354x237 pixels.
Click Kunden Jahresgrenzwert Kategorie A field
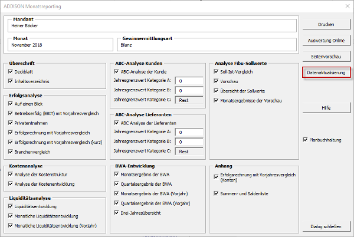(189, 81)
